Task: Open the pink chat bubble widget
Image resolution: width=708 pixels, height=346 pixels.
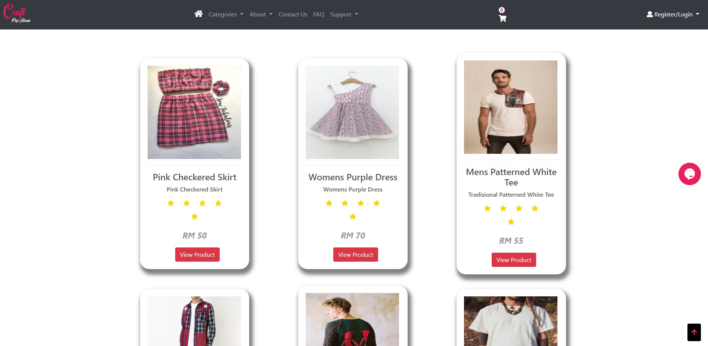Action: 689,174
